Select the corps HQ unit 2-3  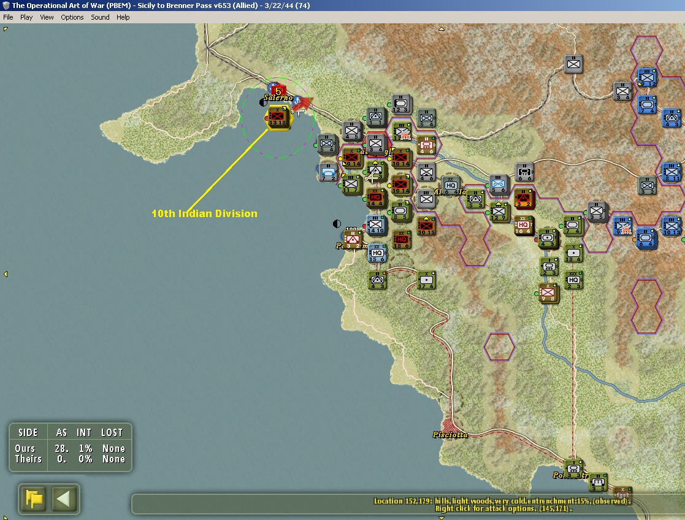(x=573, y=280)
